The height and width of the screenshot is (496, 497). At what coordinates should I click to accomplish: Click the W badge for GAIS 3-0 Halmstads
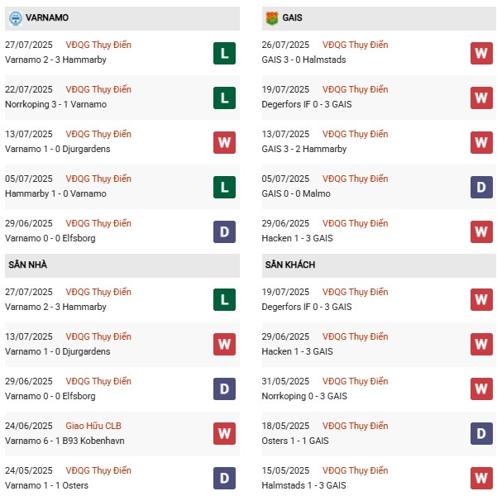coord(481,53)
